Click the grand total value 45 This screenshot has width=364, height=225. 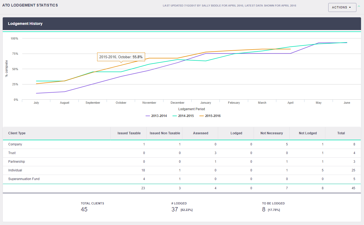(x=354, y=188)
